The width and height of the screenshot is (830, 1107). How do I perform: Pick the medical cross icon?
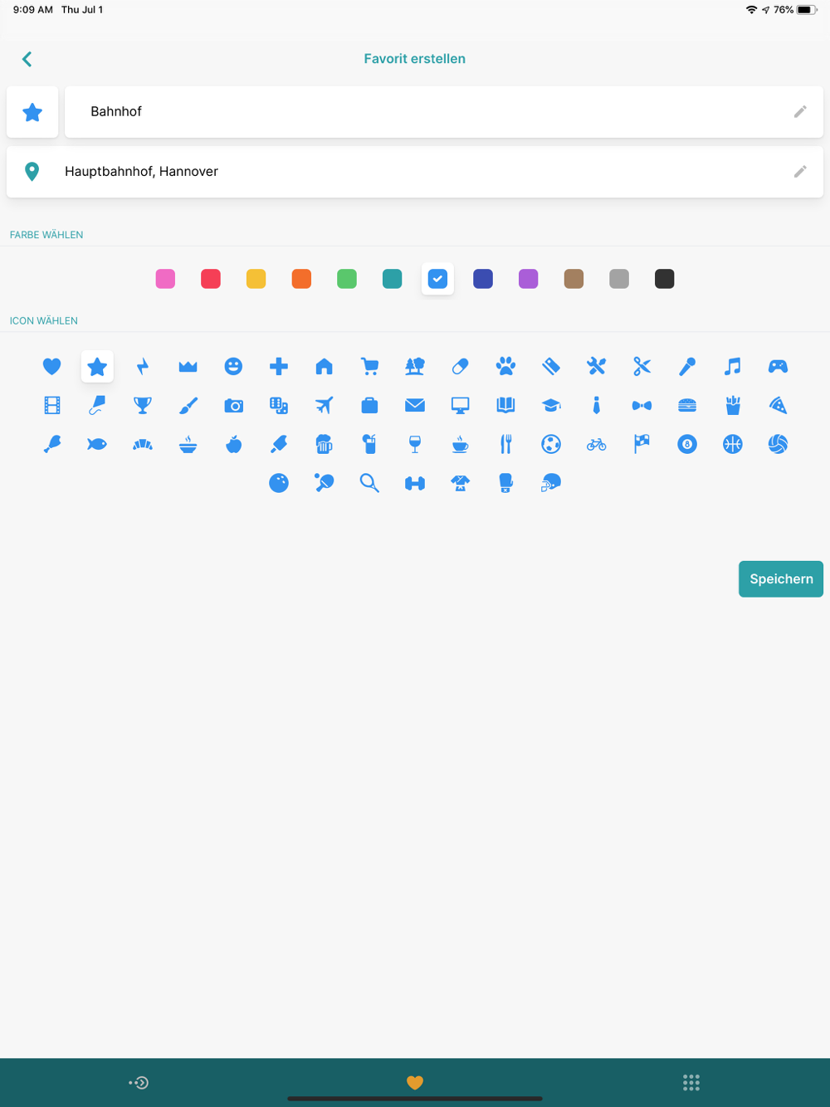(x=279, y=366)
